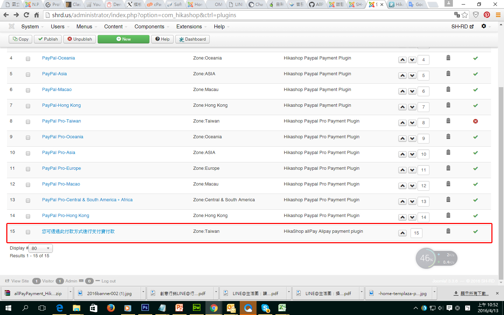
Task: Open Chrome's main menu icon
Action: tap(498, 15)
